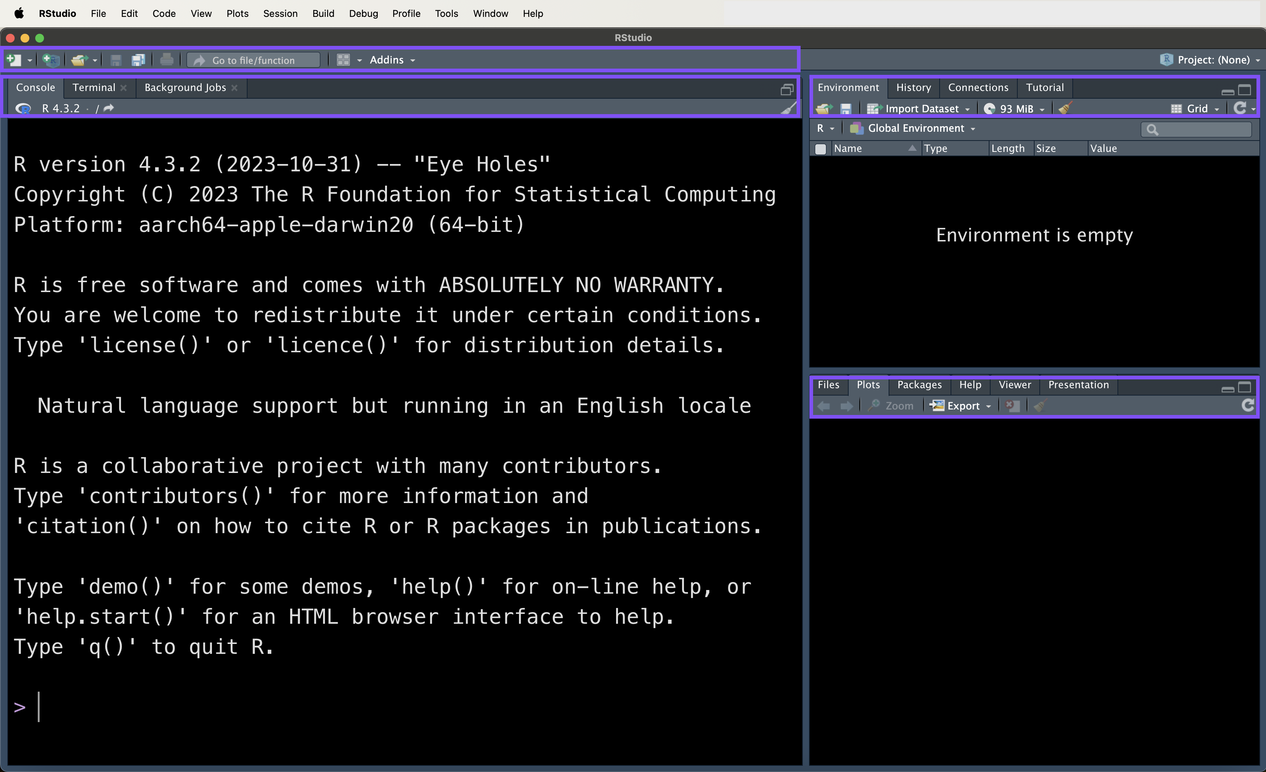Open the Grid view dropdown

(1195, 109)
